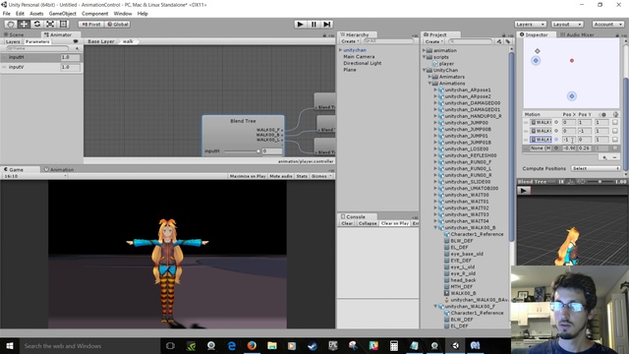Open the Compute Positions Select dropdown
Viewport: 629px width, 354px height.
tap(596, 168)
